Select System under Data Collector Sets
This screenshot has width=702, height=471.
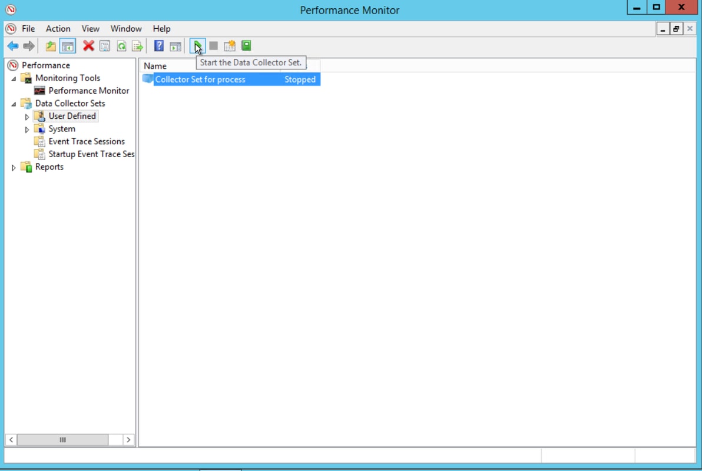[62, 129]
